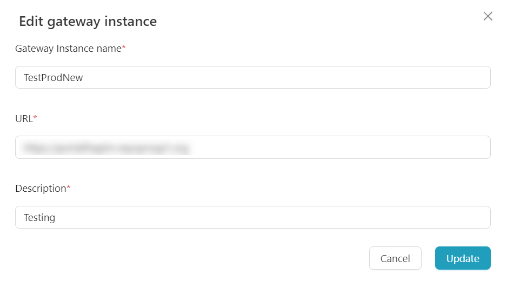Screen dimensions: 507x281
Task: Click the red asterisk beside Gateway Instance name
Action: (124, 48)
